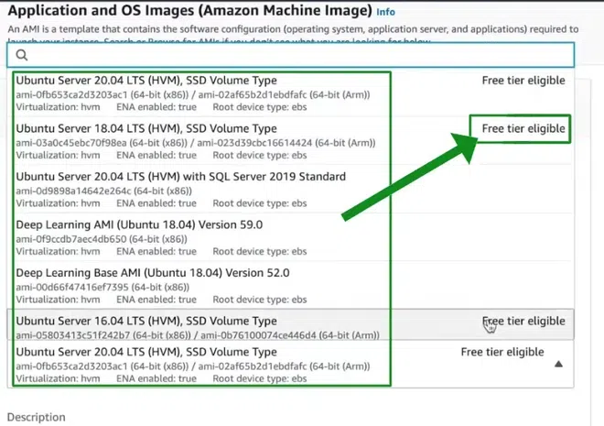Select Ubuntu Server 20.04 with SQL Server 2019
The image size is (604, 426).
coord(290,190)
